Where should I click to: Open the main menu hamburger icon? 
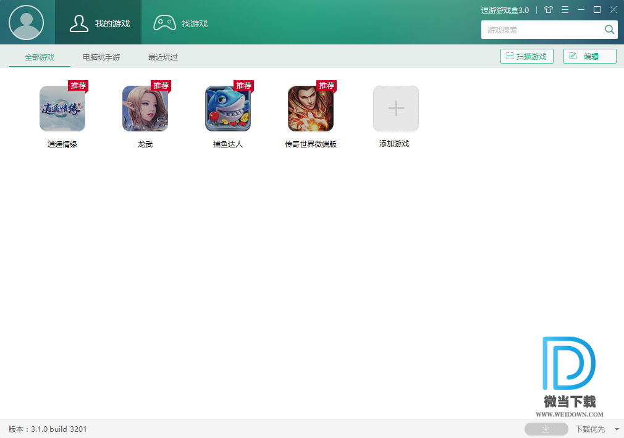[565, 9]
